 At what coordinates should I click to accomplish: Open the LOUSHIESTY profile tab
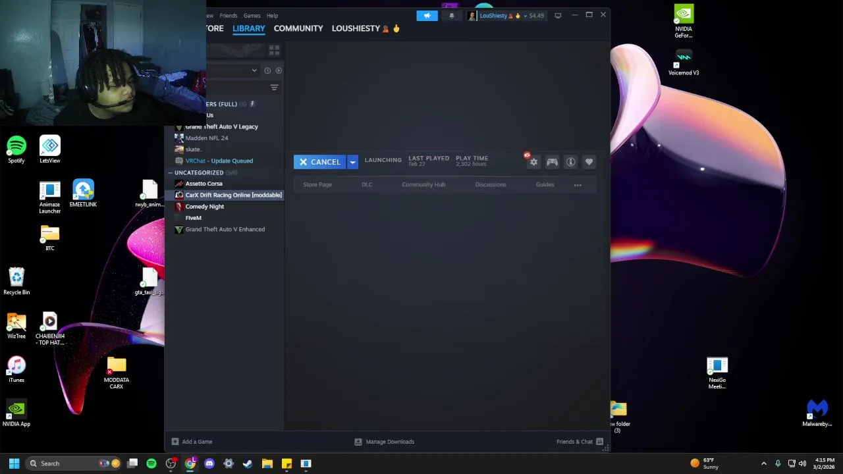pyautogui.click(x=366, y=28)
